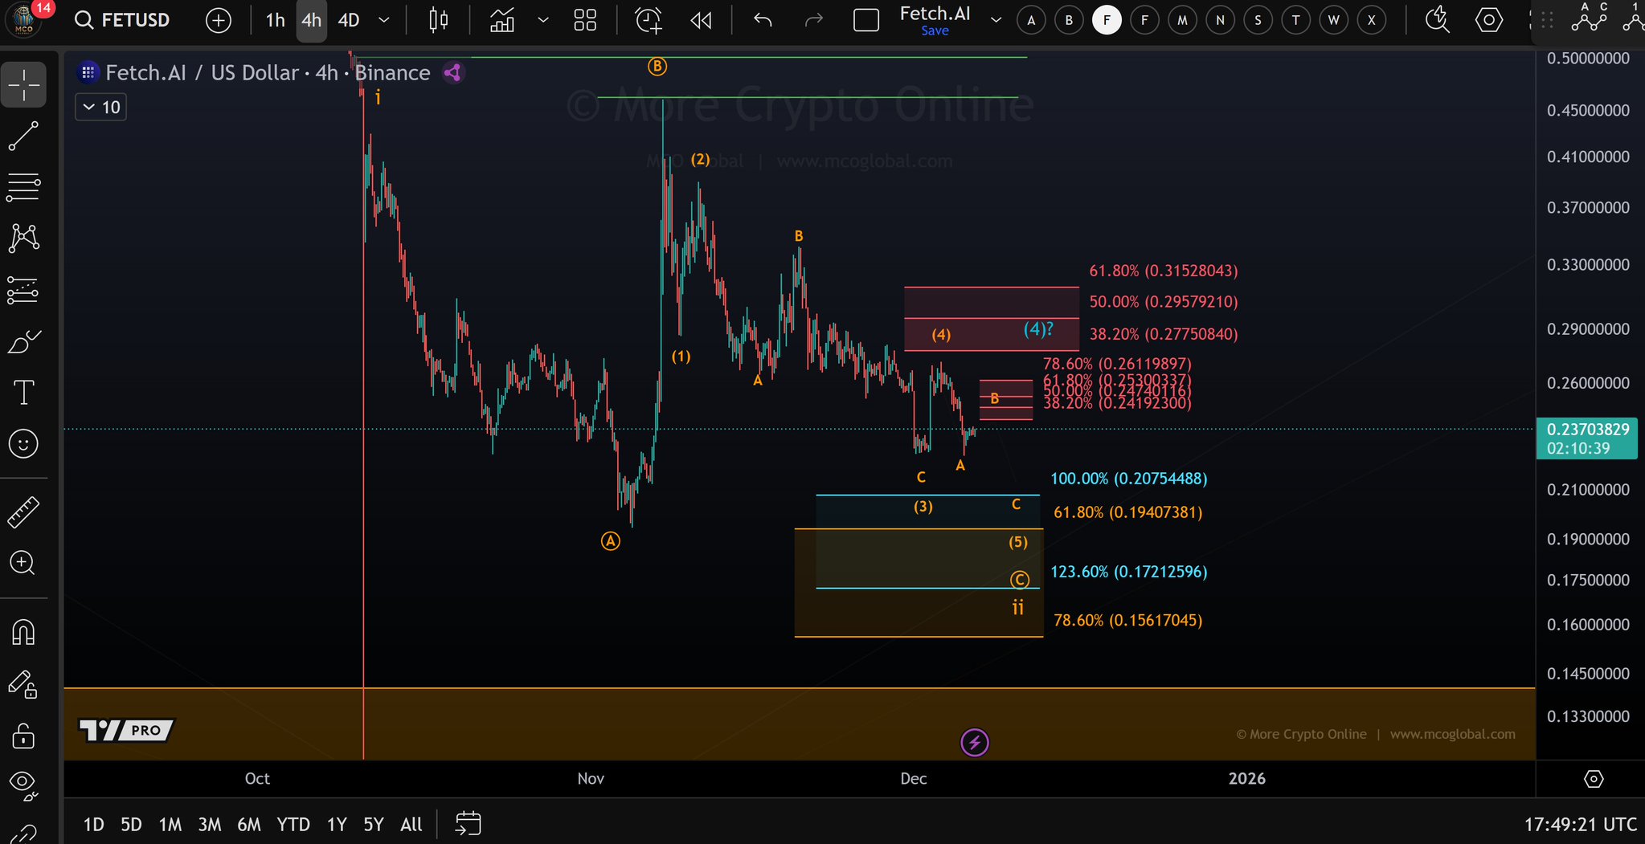This screenshot has width=1645, height=844.
Task: Create a new price alert
Action: click(648, 20)
